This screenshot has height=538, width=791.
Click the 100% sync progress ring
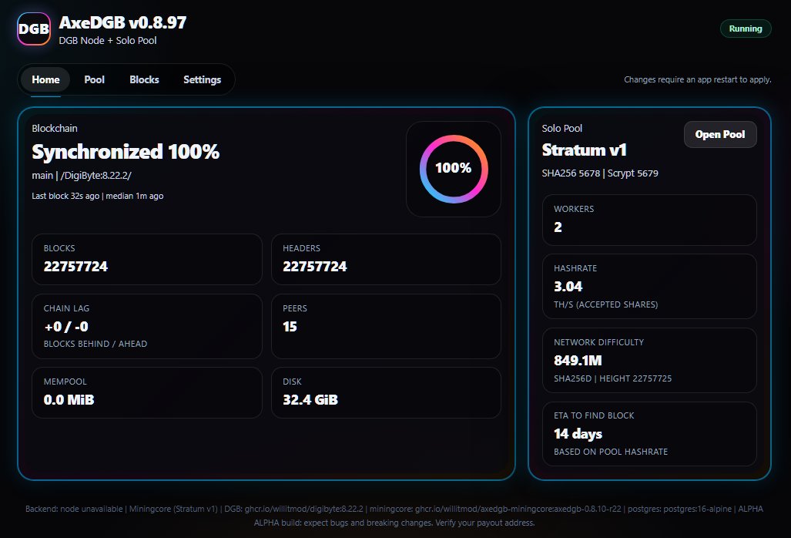tap(454, 169)
